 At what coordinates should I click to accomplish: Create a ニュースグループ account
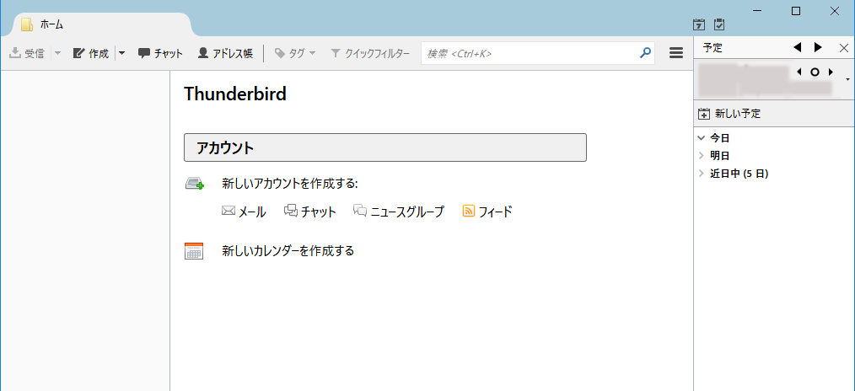(399, 212)
